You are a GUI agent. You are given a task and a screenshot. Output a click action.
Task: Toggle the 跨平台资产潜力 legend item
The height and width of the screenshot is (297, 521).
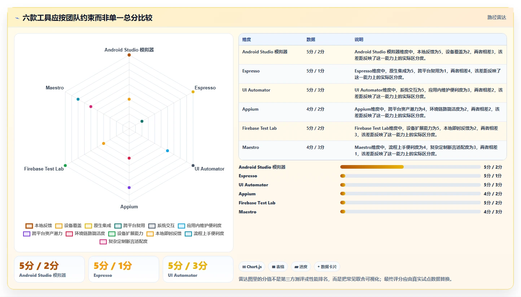[43, 234]
